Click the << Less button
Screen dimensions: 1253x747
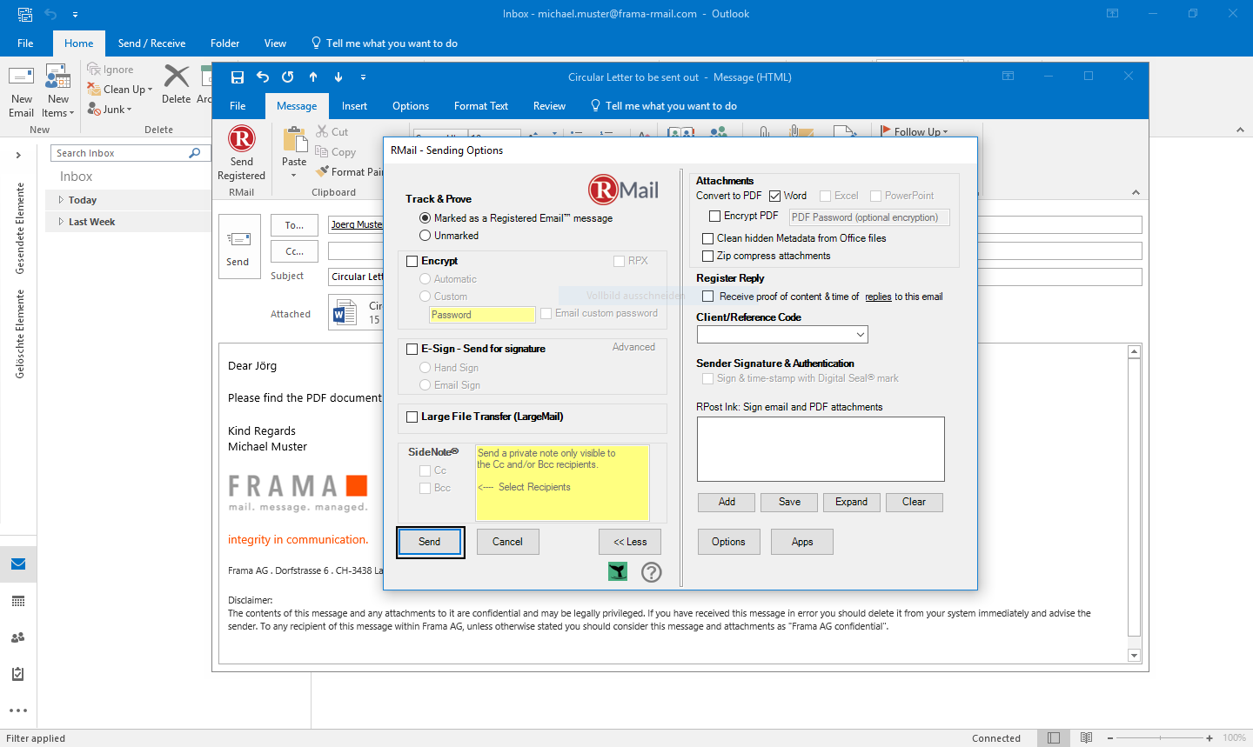pos(630,542)
